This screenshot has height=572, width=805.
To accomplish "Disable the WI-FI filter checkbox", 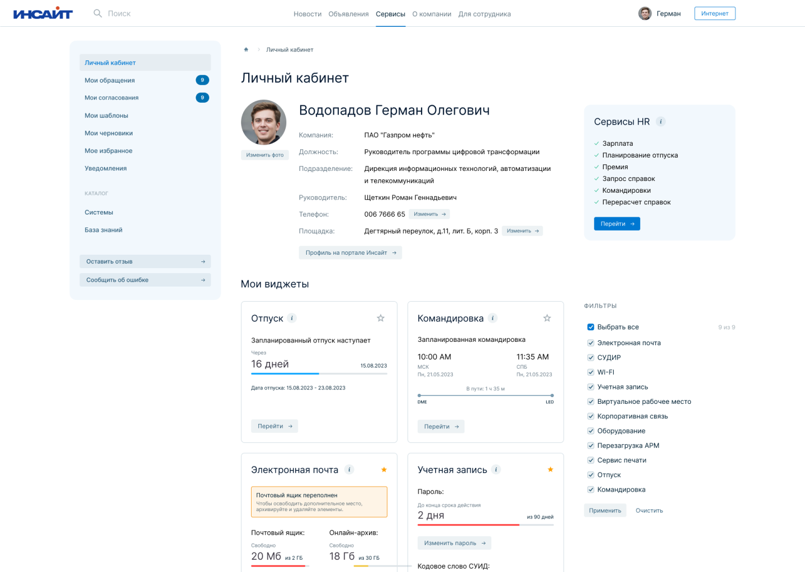I will [590, 373].
